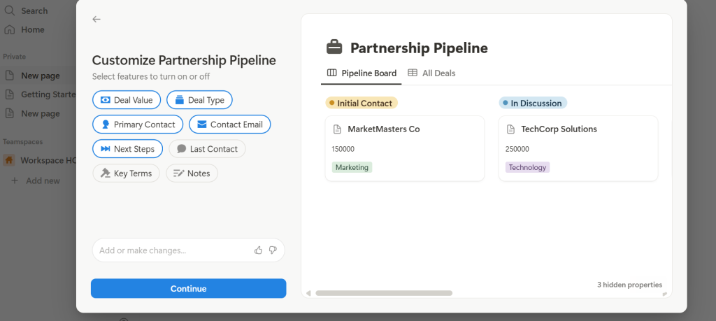Image resolution: width=716 pixels, height=321 pixels.
Task: Click the Marketing tag on MarketMasters card
Action: point(352,167)
